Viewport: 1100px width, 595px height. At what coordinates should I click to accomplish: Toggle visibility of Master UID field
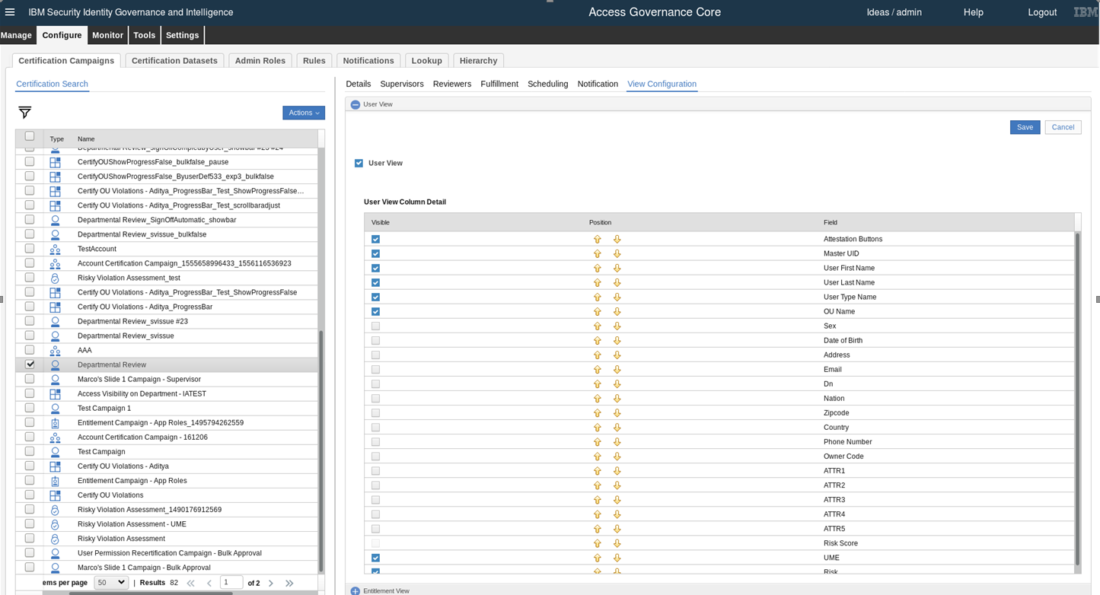(375, 253)
